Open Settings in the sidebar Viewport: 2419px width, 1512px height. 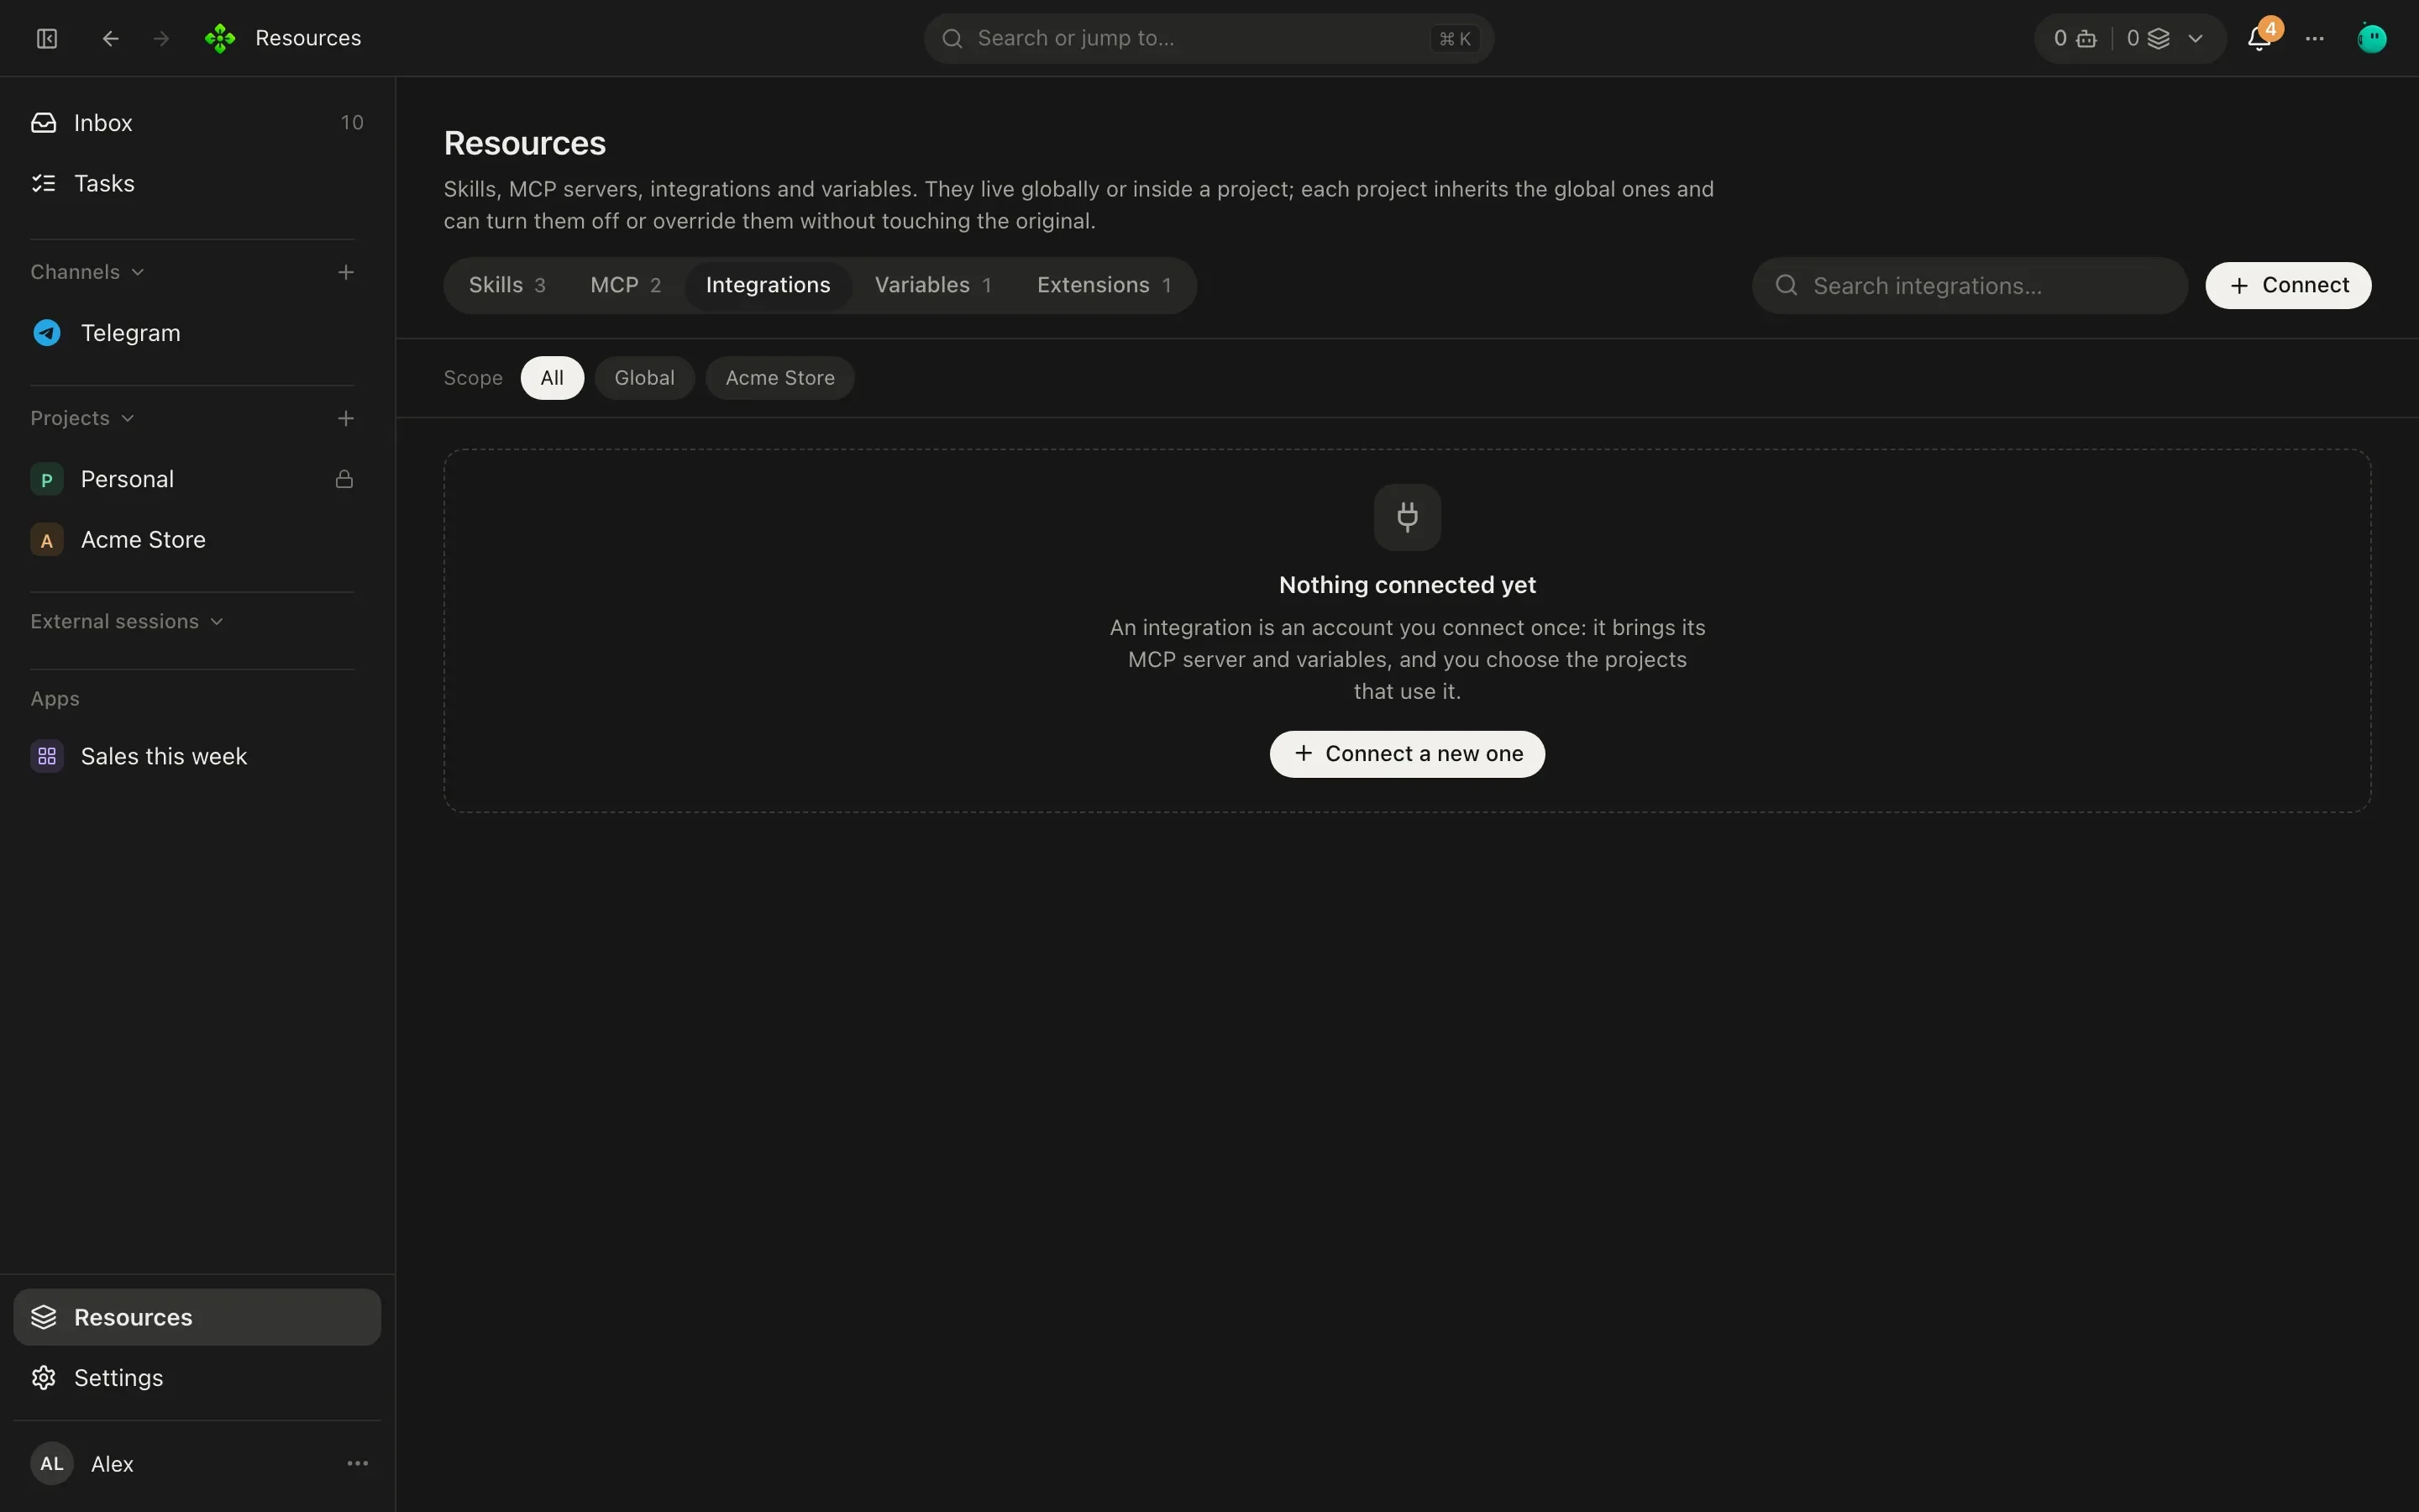[x=197, y=1377]
